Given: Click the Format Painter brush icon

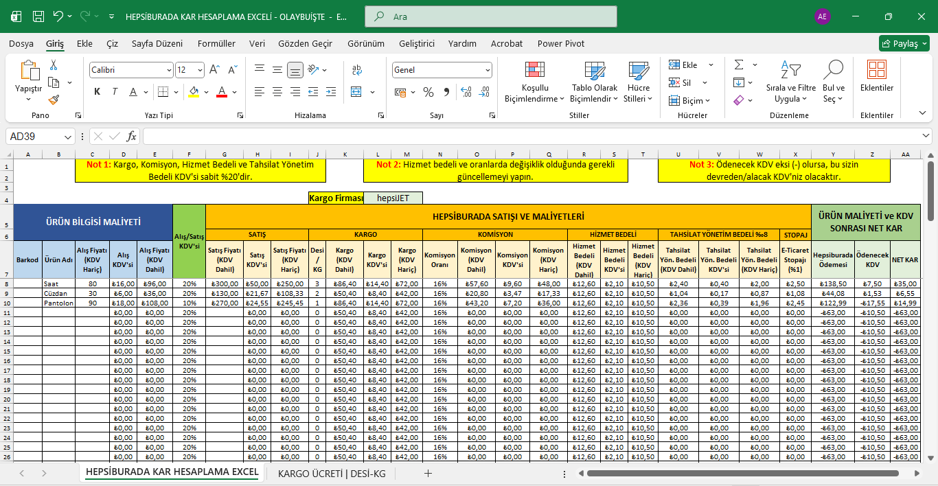Looking at the screenshot, I should pos(54,100).
